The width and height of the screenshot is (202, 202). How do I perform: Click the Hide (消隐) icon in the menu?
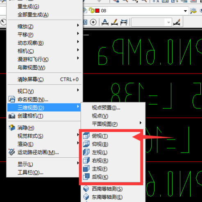[12, 128]
